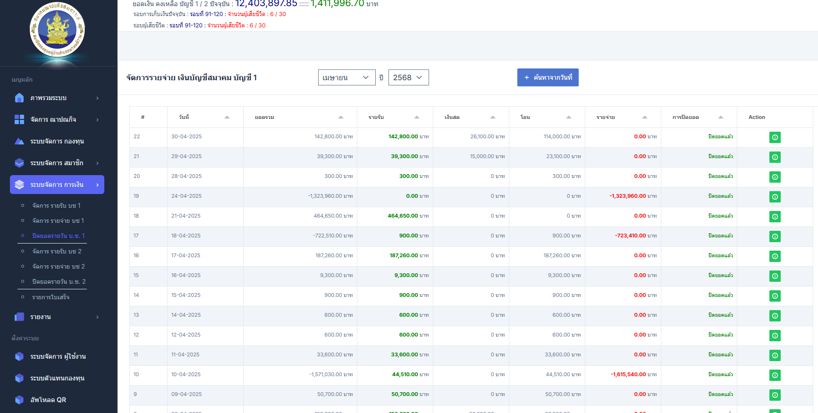Click the ระบบจัดการ ผู้ใช้งาน cube icon
The image size is (818, 413).
(x=19, y=356)
